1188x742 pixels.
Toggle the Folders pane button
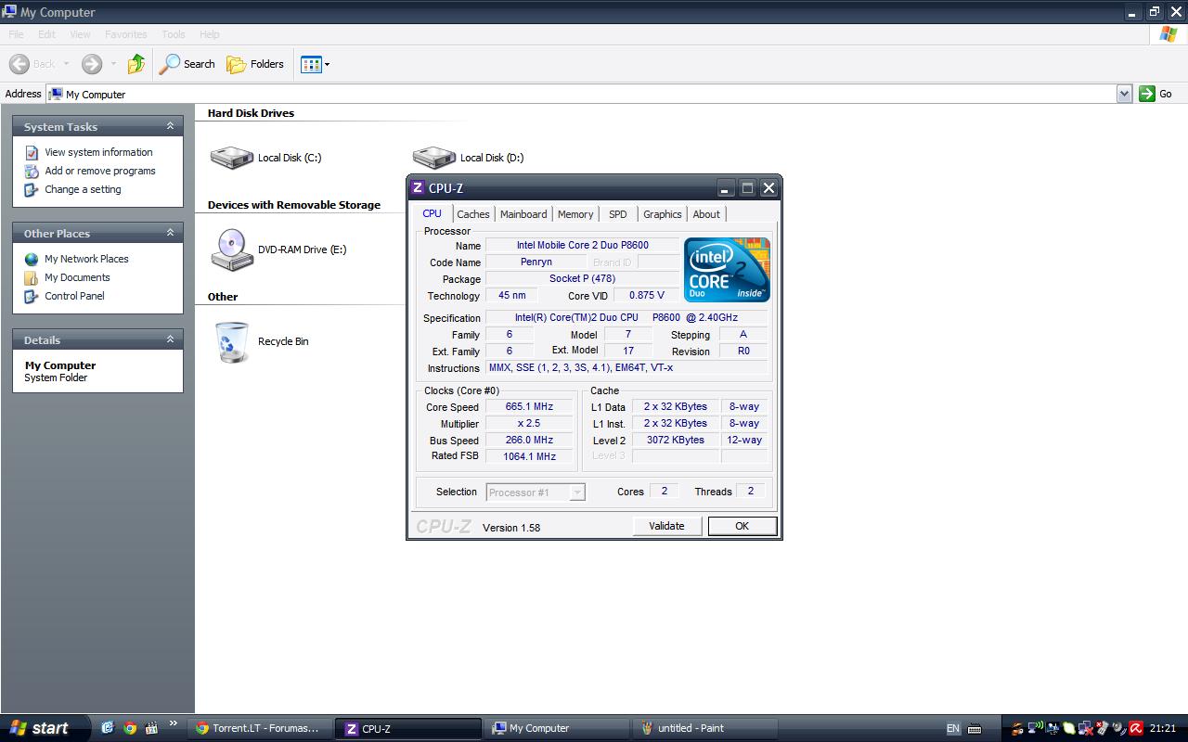click(x=255, y=64)
